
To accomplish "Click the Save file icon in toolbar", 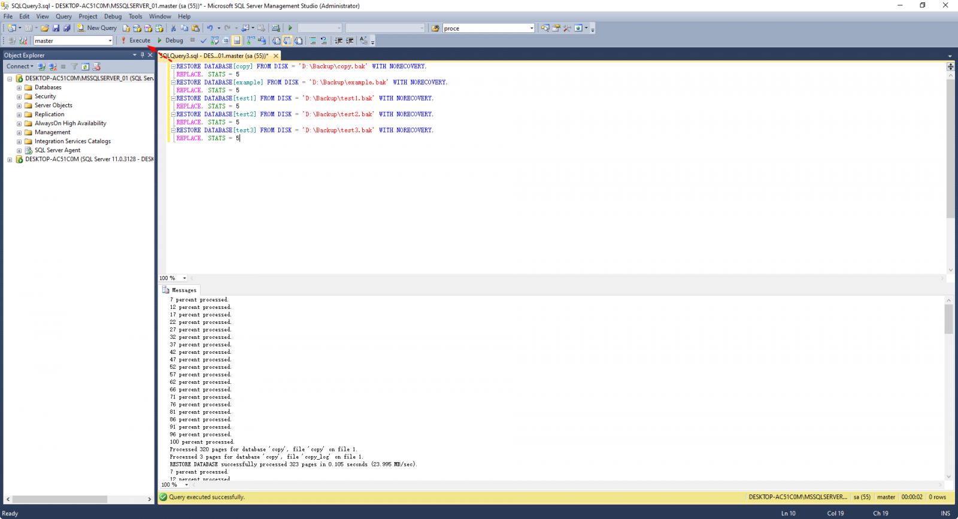I will pos(56,28).
